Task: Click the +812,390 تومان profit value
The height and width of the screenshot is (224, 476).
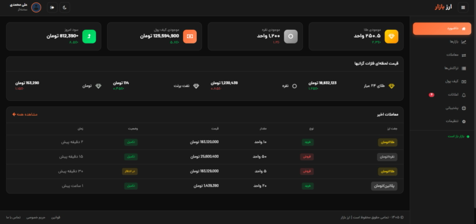Action: point(62,36)
